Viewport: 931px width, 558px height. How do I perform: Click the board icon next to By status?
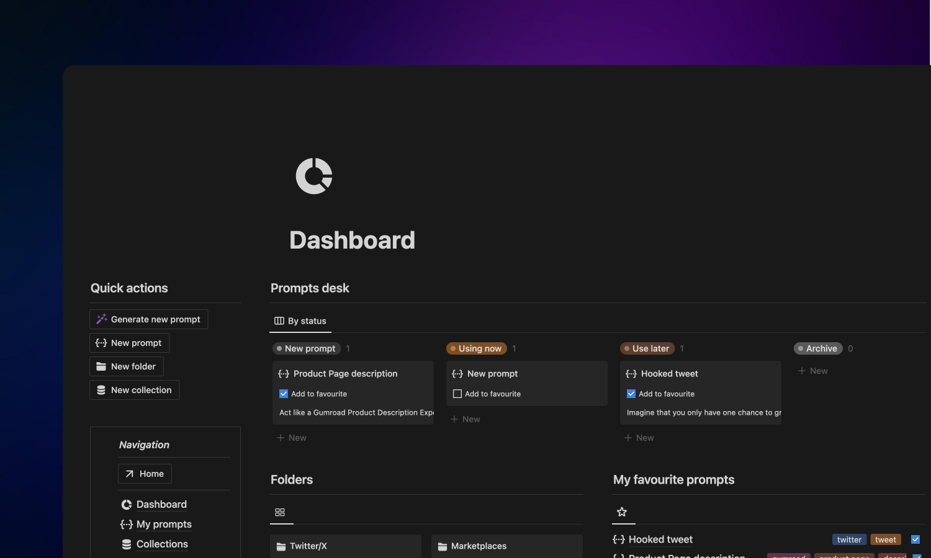[x=279, y=321]
